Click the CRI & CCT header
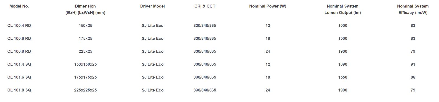This screenshot has width=439, height=102. 205,6
